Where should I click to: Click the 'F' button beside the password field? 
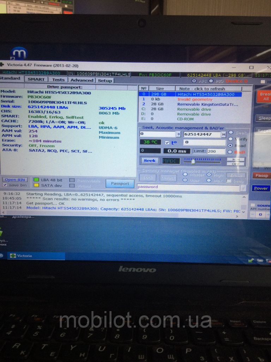[243, 188]
